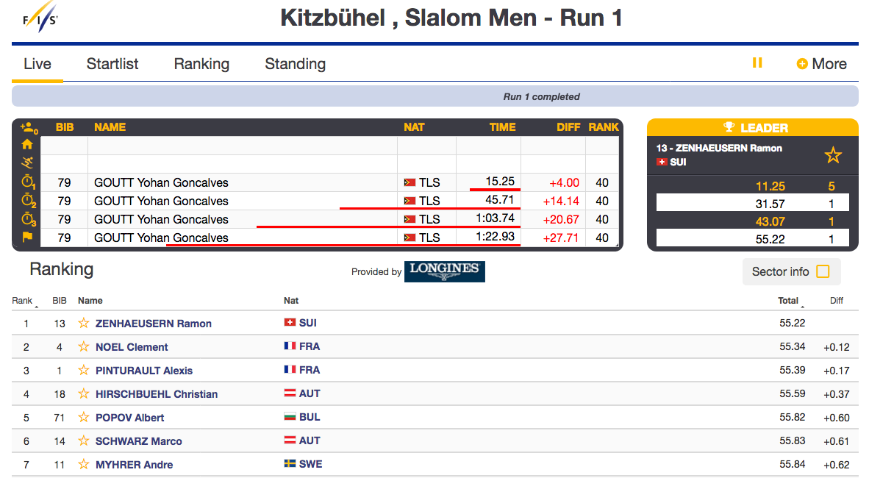Sort ranking by the Total column

click(788, 300)
